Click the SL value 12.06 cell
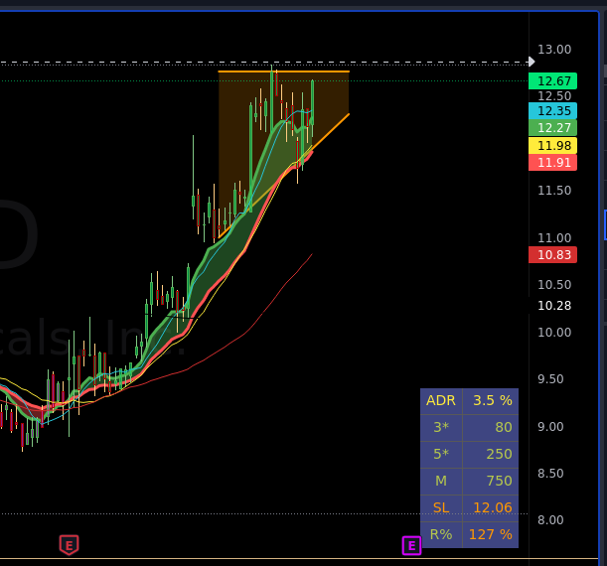The width and height of the screenshot is (607, 566). coord(491,508)
